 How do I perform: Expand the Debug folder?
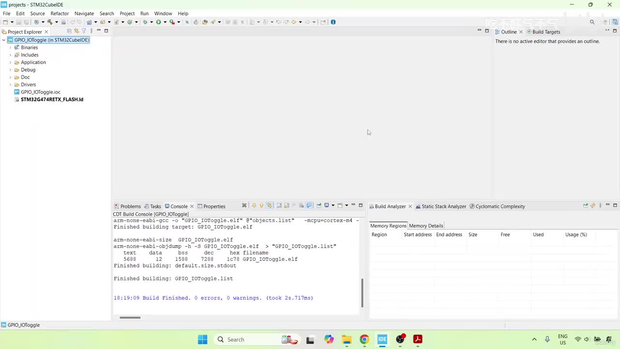pos(10,70)
